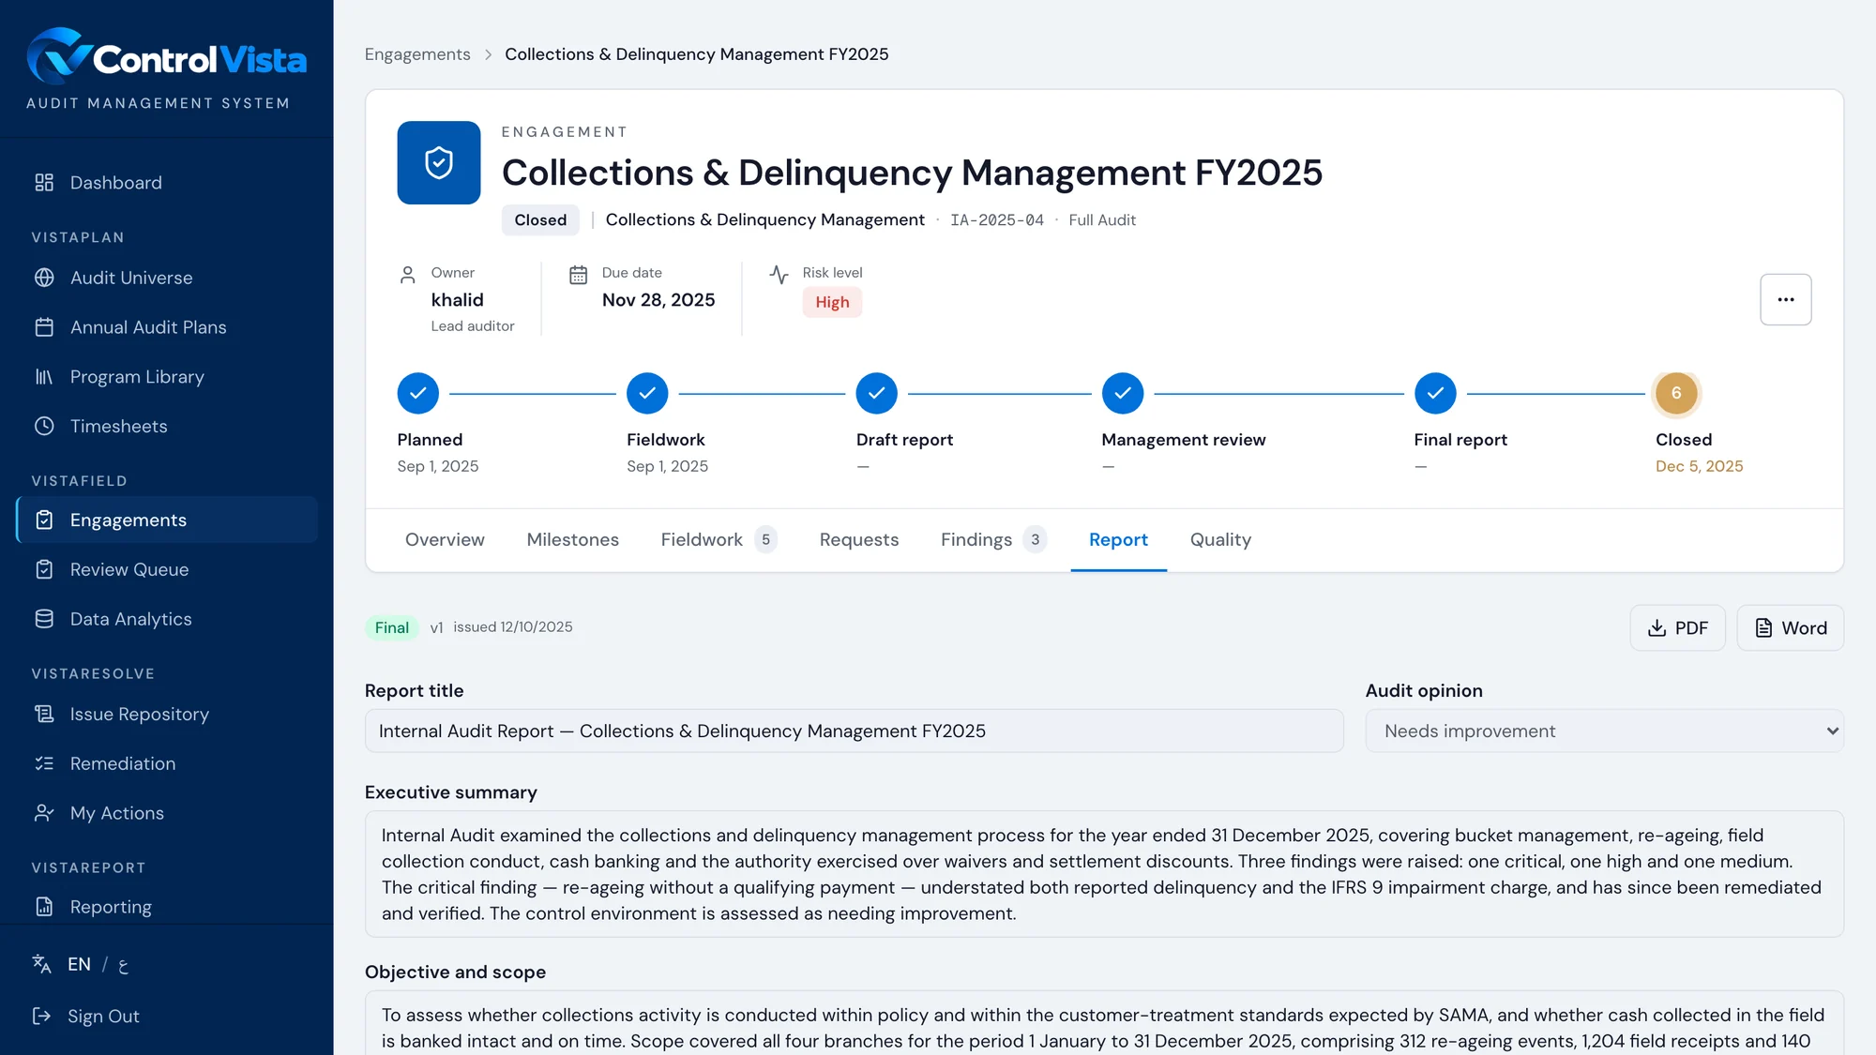The width and height of the screenshot is (1876, 1055).
Task: Click the Engagements clipboard icon in sidebar
Action: coord(44,520)
